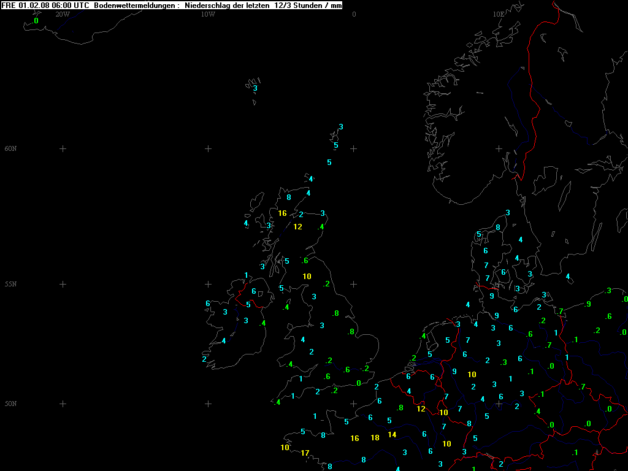Click the map title header text
The width and height of the screenshot is (628, 471).
tap(172, 5)
